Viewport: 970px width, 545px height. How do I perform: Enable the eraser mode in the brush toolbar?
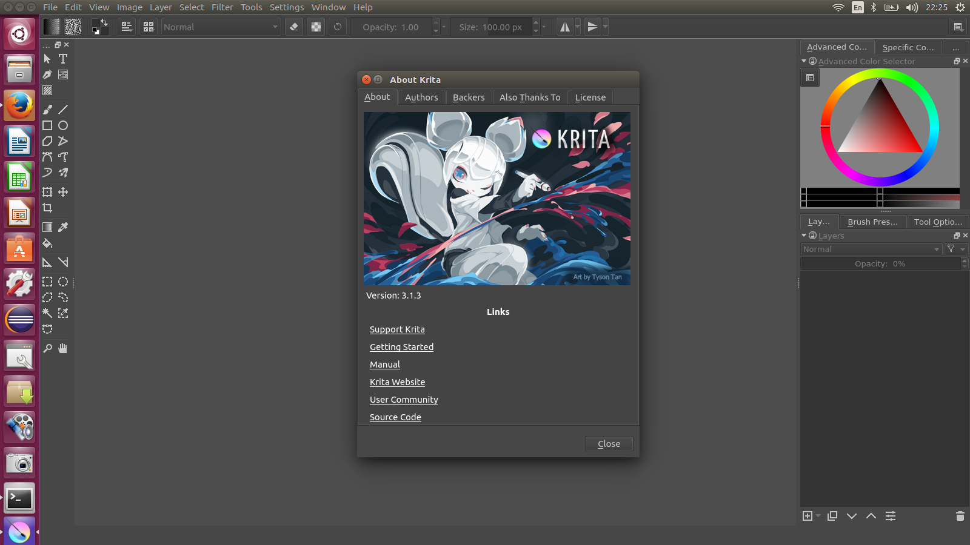293,26
